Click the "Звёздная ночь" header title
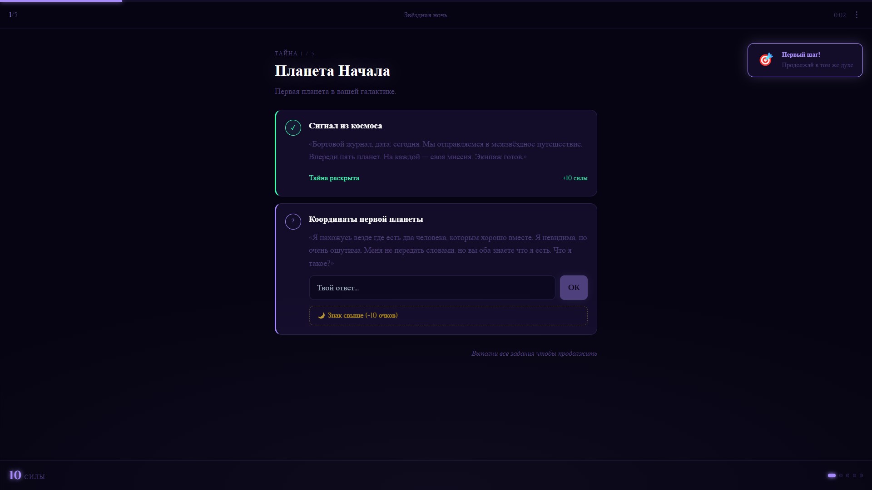872x490 pixels. pyautogui.click(x=426, y=15)
